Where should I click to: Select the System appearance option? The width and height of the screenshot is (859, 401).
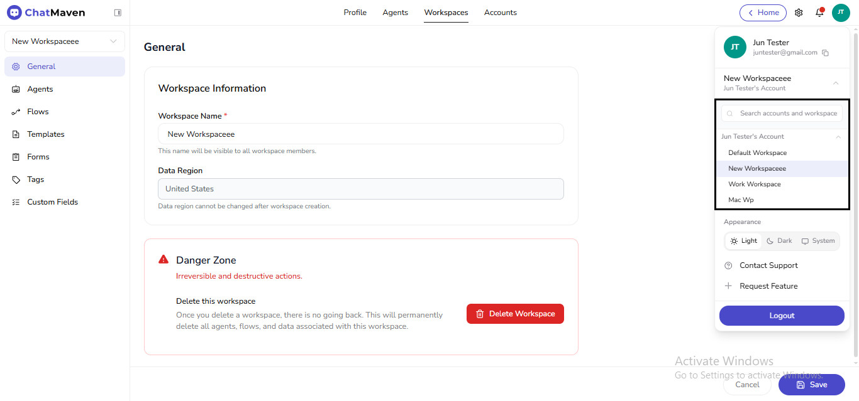coord(817,240)
